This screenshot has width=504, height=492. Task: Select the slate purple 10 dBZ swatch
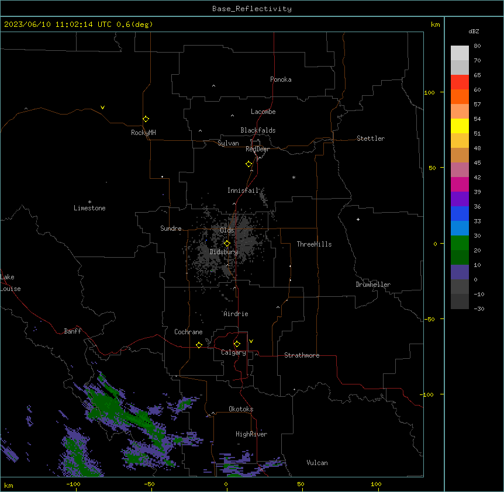(460, 272)
